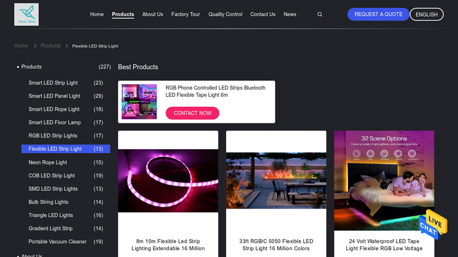This screenshot has height=257, width=458.
Task: Go to the About Us menu
Action: tap(152, 14)
